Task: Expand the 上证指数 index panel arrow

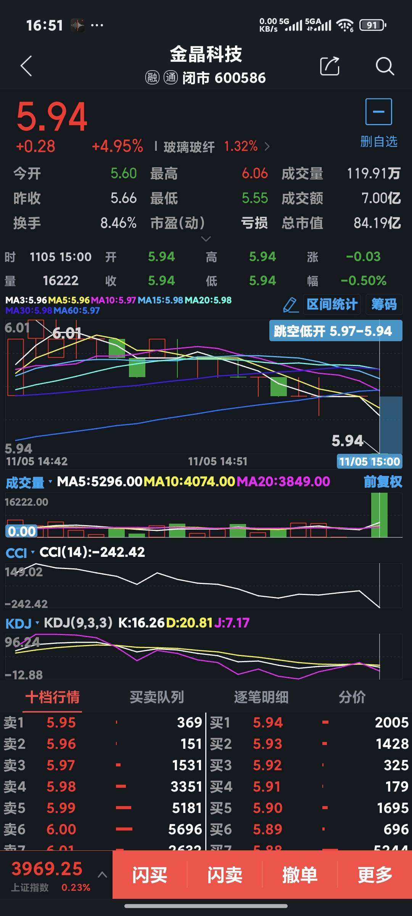Action: pyautogui.click(x=102, y=875)
